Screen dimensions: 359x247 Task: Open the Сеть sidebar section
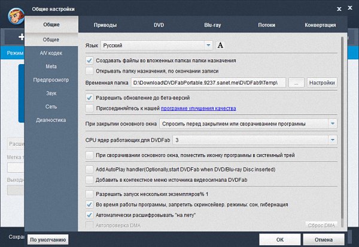[x=51, y=107]
